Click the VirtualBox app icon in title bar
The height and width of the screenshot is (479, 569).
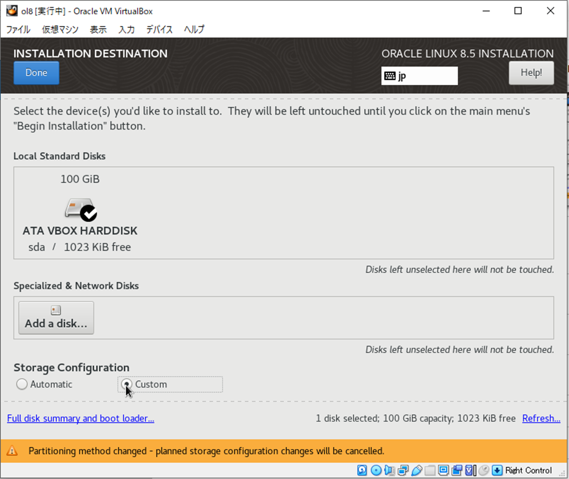pyautogui.click(x=12, y=10)
